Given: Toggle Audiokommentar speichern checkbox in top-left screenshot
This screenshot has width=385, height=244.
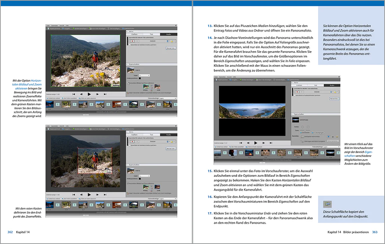Looking at the screenshot, I should [x=130, y=45].
